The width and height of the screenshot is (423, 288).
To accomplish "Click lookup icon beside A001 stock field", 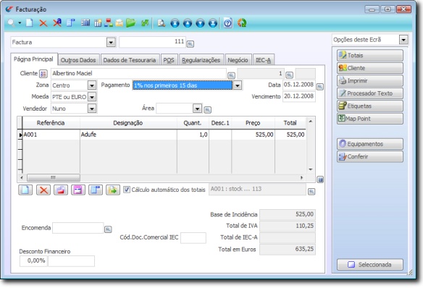I will (311, 192).
